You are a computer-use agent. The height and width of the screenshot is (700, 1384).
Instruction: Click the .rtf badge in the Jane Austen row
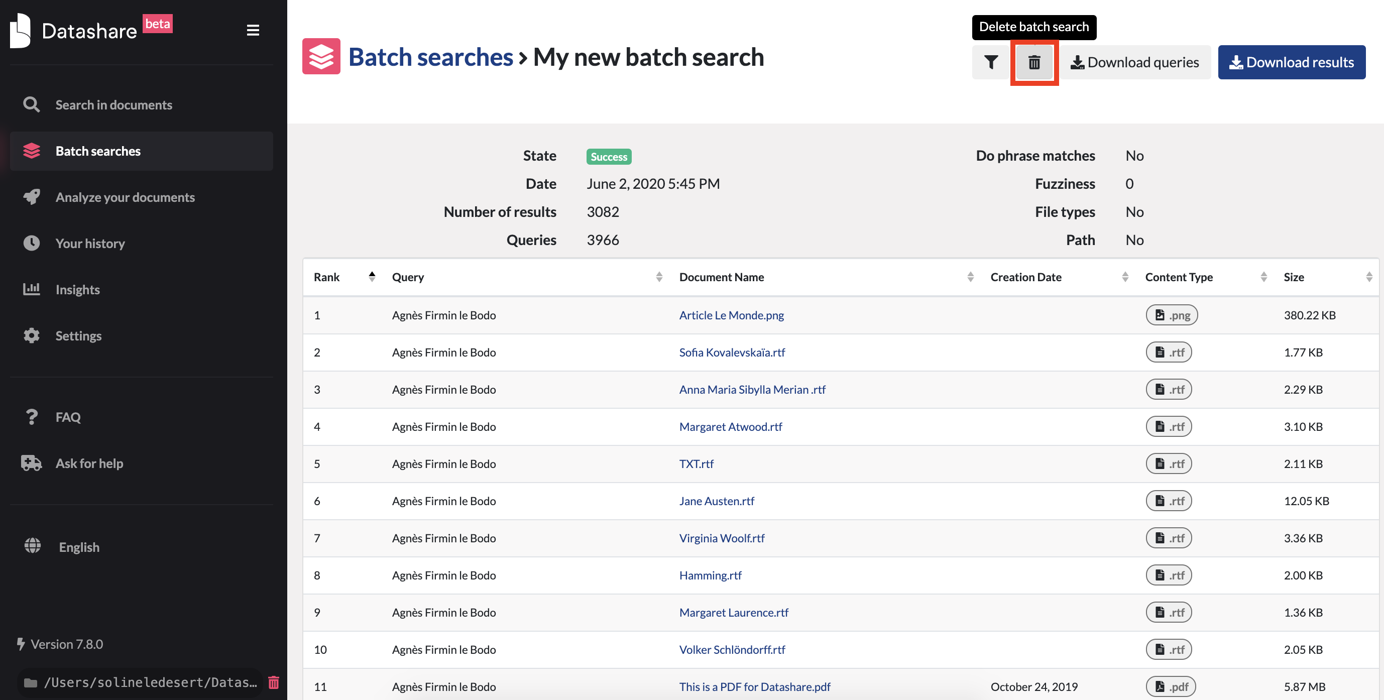pyautogui.click(x=1169, y=501)
